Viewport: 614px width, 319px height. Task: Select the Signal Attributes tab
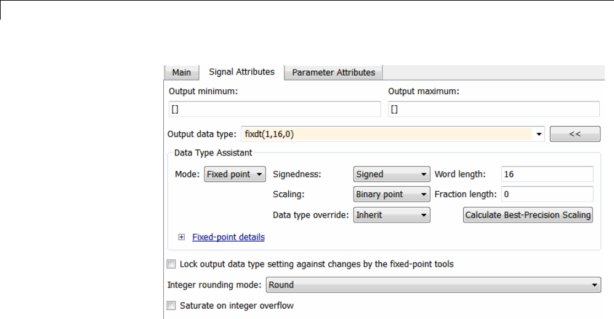241,72
